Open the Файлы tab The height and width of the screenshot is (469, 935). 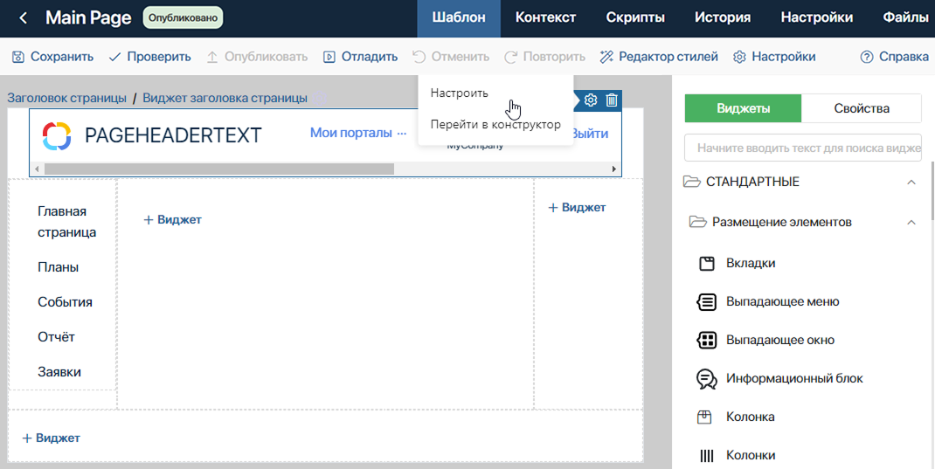click(905, 17)
